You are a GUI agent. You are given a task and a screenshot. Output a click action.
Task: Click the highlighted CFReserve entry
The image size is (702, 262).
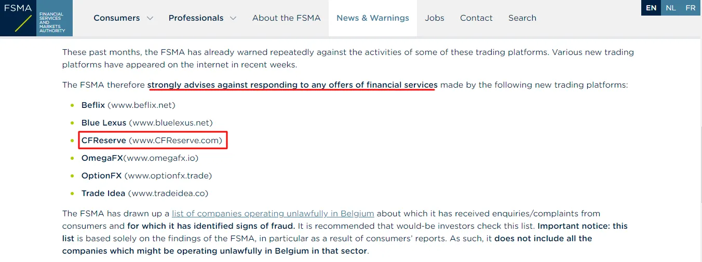pyautogui.click(x=153, y=140)
